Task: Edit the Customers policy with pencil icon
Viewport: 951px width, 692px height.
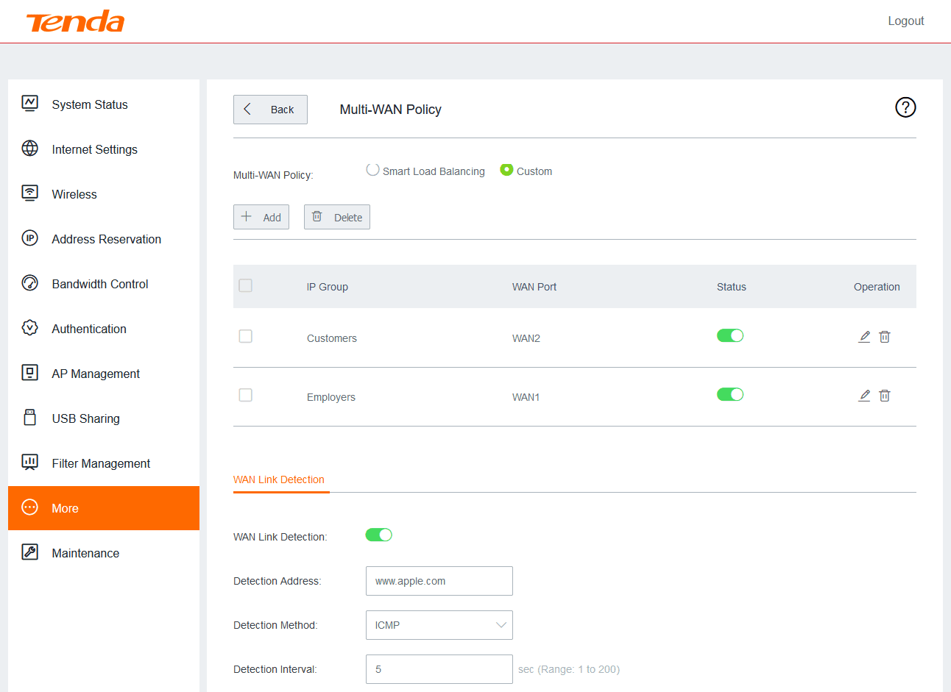Action: click(864, 337)
